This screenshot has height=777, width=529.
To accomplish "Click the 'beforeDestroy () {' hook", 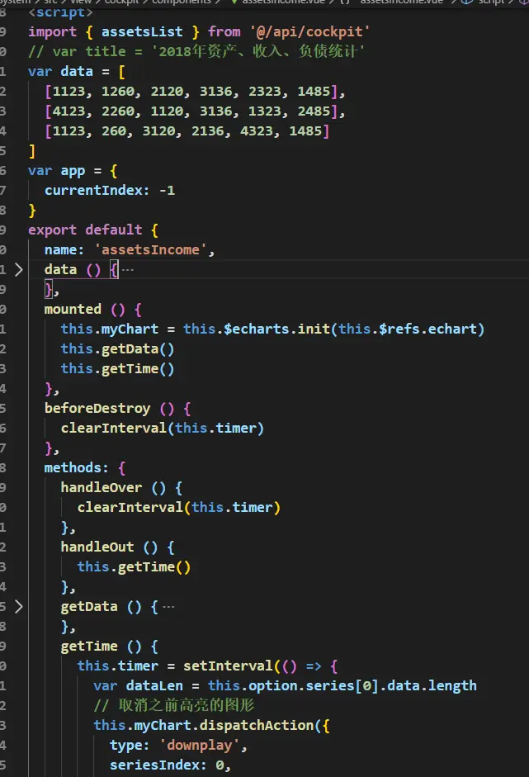I will pyautogui.click(x=117, y=409).
